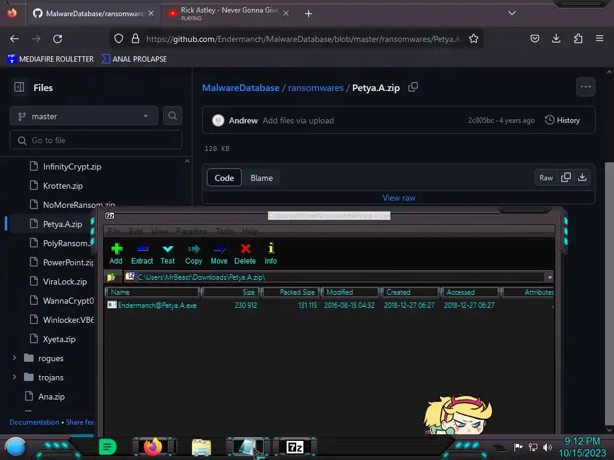Open the Favorites menu in 7-Zip
This screenshot has height=460, width=614.
point(191,231)
